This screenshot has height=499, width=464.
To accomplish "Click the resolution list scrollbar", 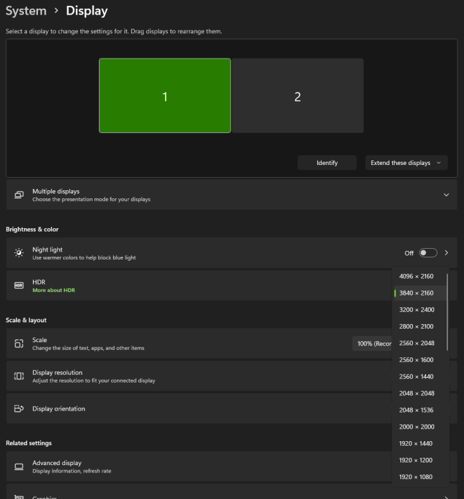I will pyautogui.click(x=447, y=312).
